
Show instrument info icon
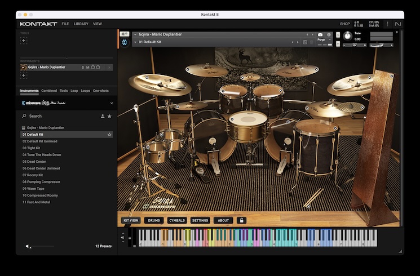coord(329,34)
